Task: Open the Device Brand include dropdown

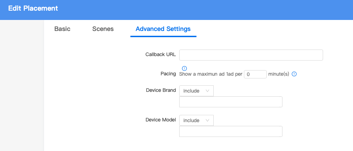Action: point(196,91)
